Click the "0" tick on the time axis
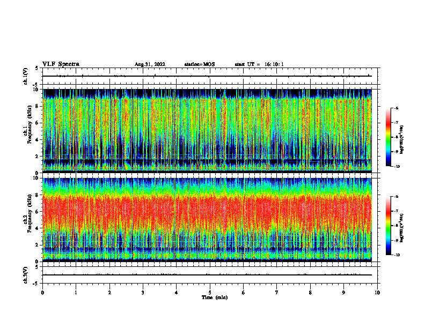The width and height of the screenshot is (425, 328). coord(42,293)
